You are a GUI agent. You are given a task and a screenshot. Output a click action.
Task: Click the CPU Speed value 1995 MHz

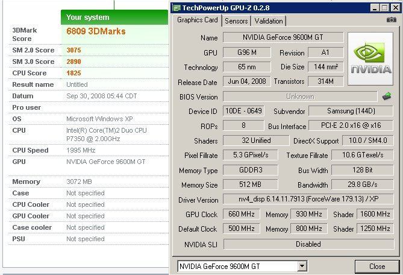click(x=81, y=150)
